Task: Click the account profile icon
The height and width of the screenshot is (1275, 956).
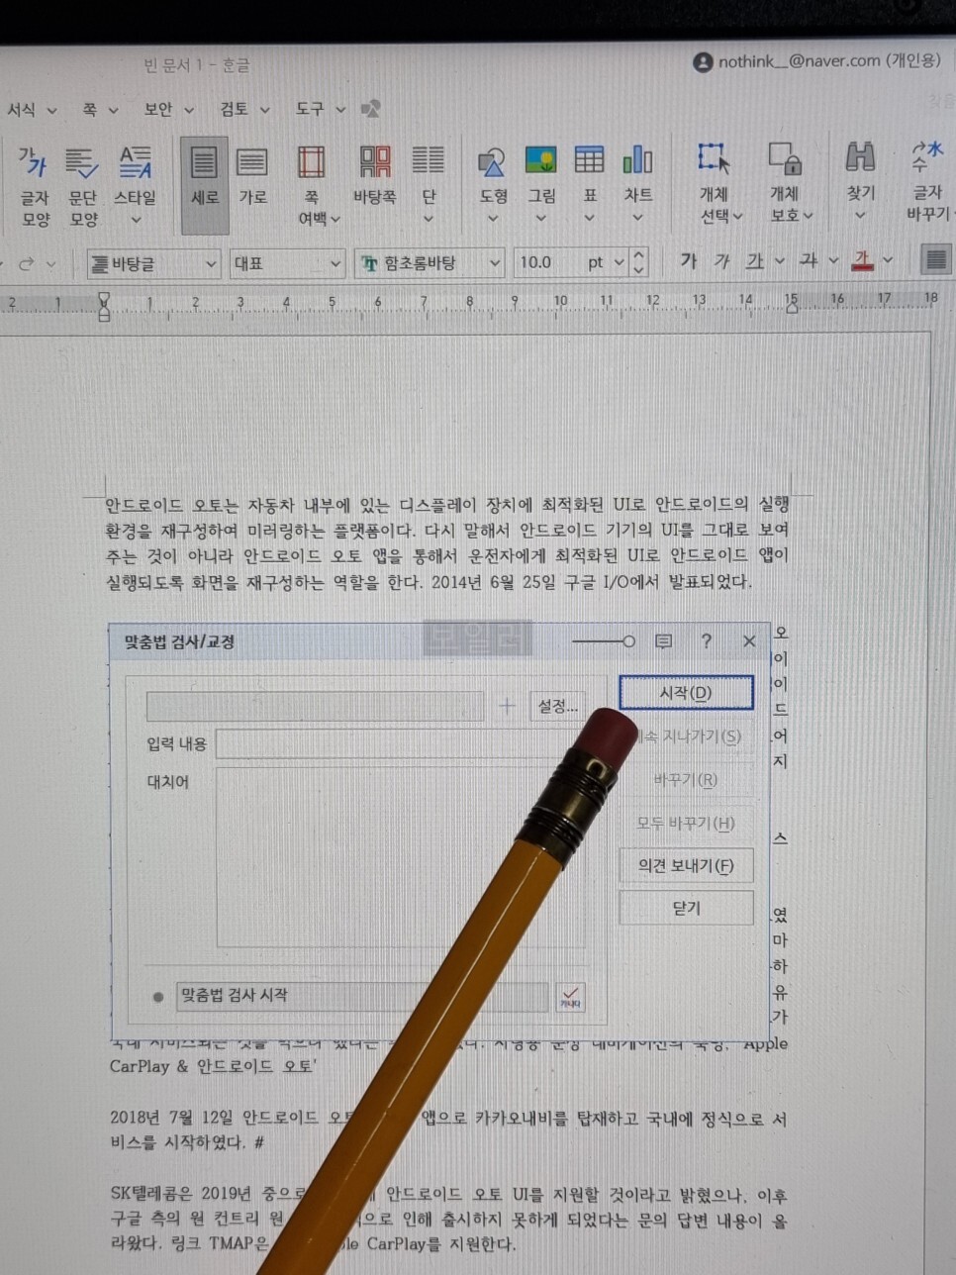Action: point(703,61)
